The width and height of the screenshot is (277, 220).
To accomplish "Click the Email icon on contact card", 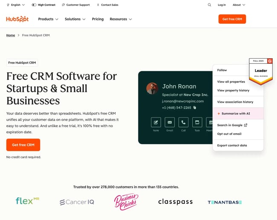I will coord(170,122).
